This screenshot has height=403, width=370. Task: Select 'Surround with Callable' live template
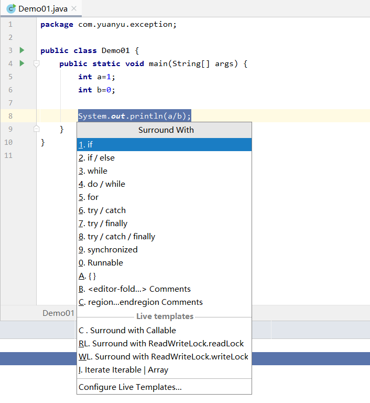165,331
